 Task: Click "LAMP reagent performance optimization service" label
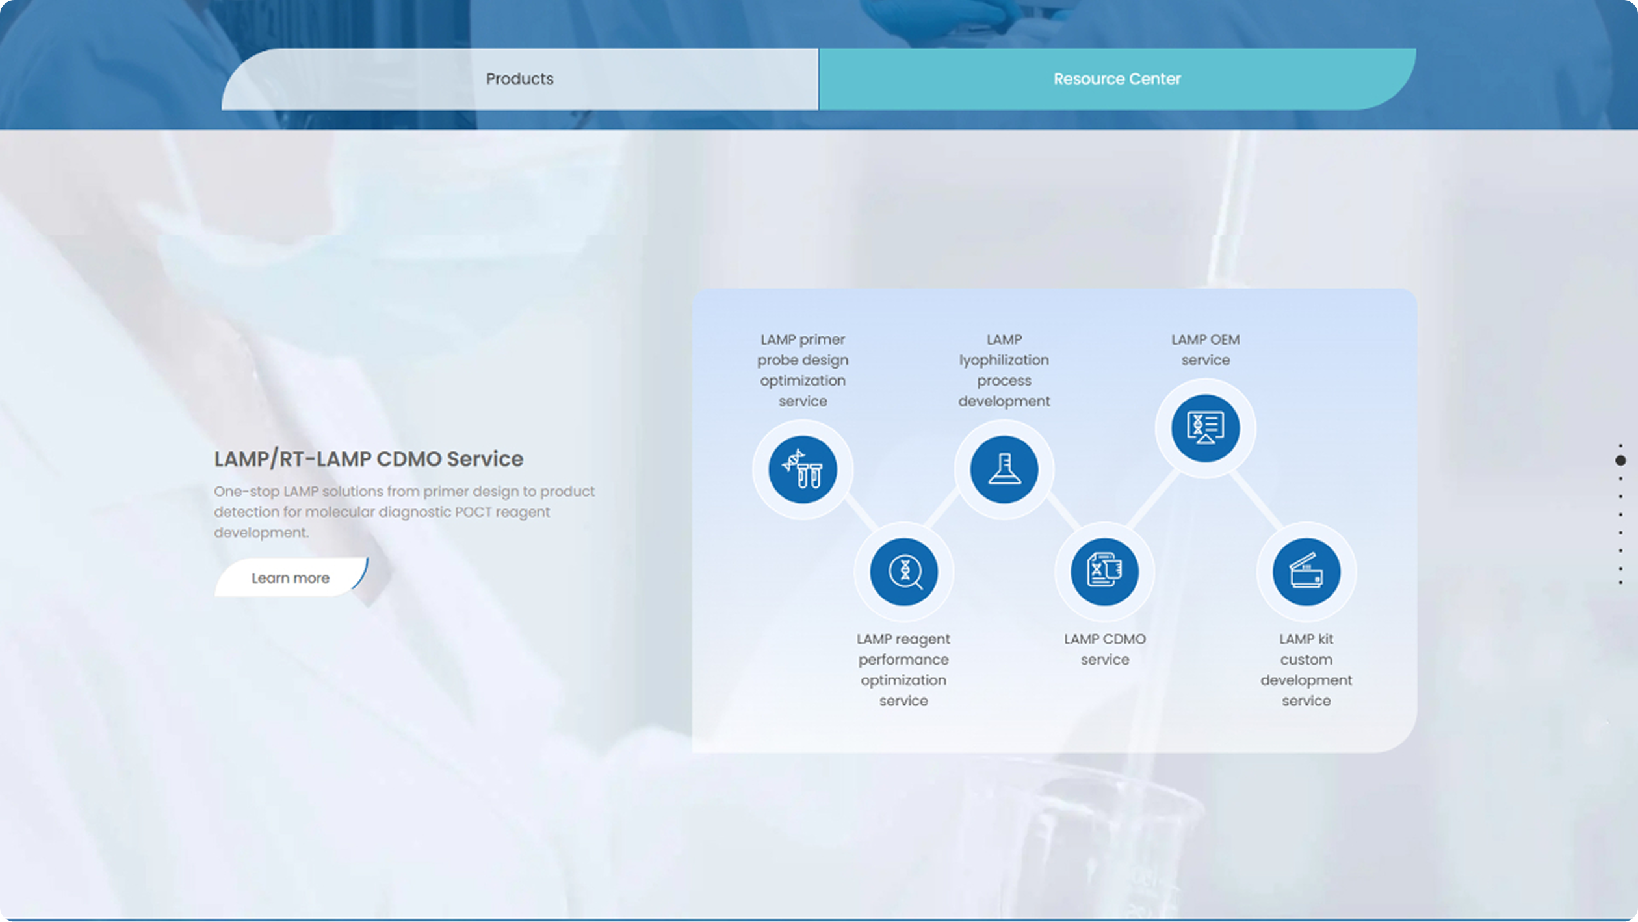point(903,669)
